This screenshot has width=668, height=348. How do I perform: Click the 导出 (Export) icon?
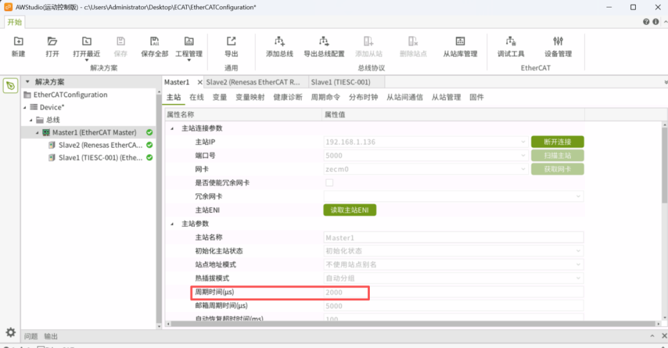coord(231,41)
